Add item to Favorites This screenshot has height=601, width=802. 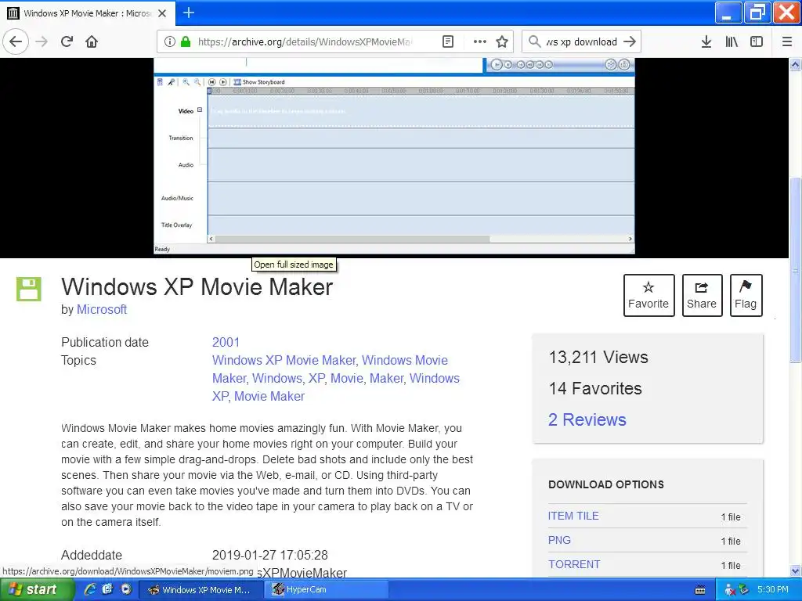[x=648, y=295]
